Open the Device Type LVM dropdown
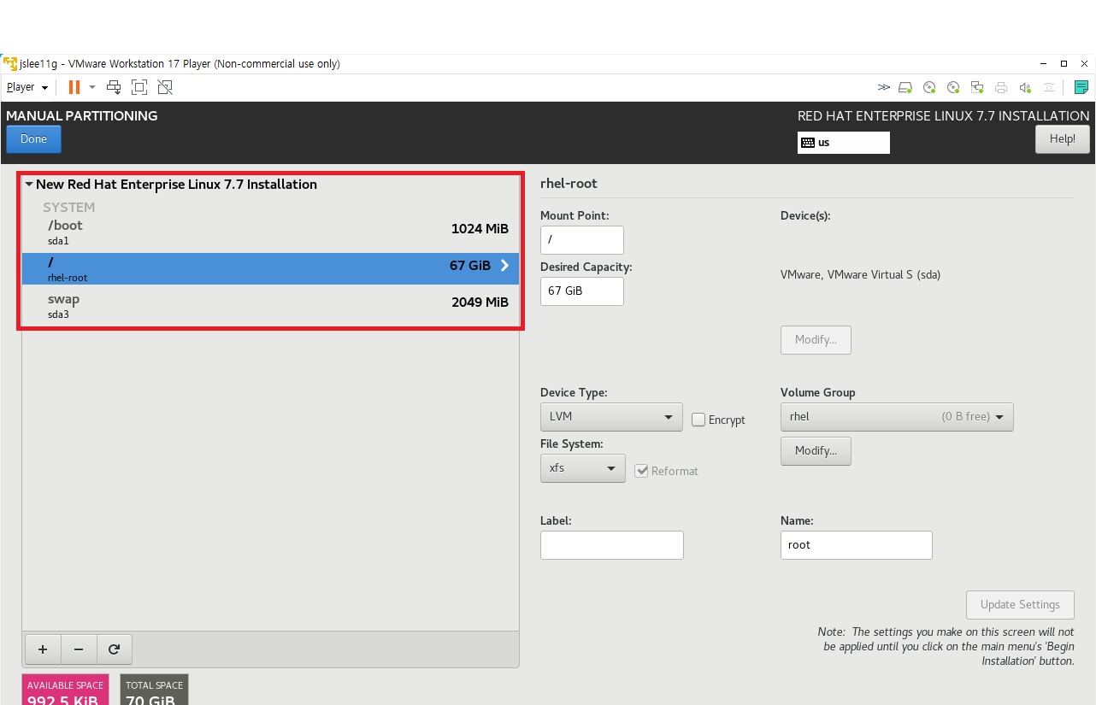 click(x=611, y=417)
